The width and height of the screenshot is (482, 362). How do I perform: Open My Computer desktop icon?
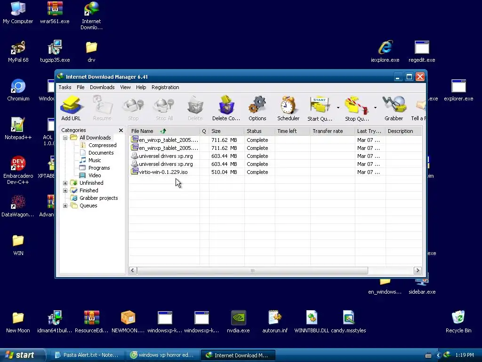(x=18, y=13)
